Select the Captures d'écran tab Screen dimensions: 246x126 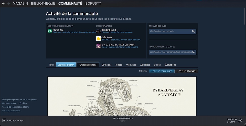click(66, 65)
